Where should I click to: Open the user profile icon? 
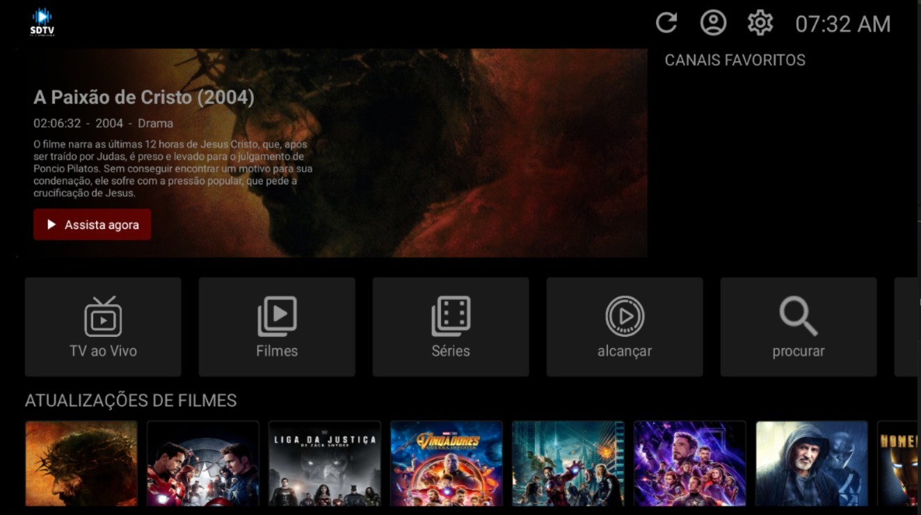(713, 23)
